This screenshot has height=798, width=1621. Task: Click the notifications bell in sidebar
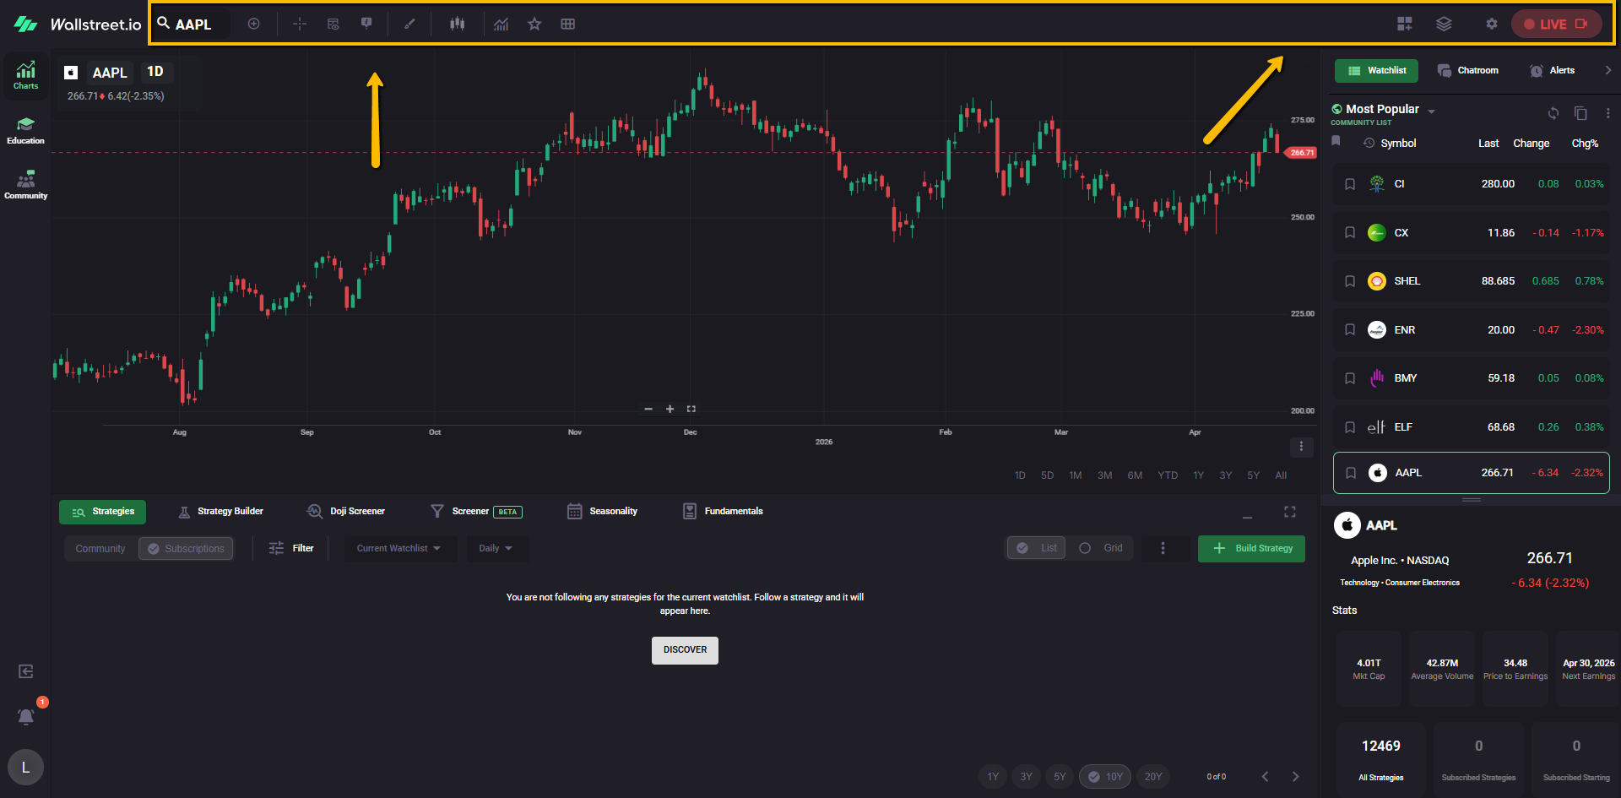26,717
